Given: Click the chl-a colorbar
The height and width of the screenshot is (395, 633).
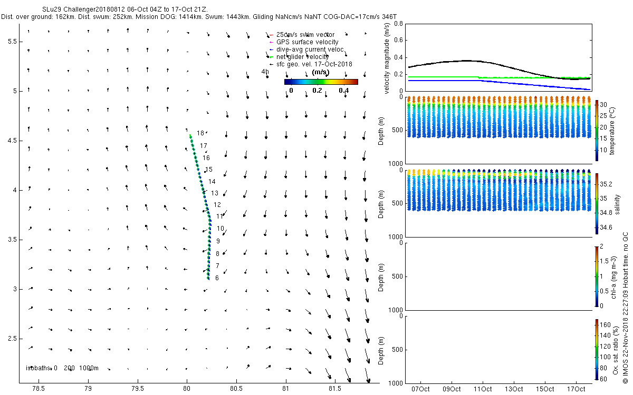Looking at the screenshot, I should pyautogui.click(x=597, y=276).
